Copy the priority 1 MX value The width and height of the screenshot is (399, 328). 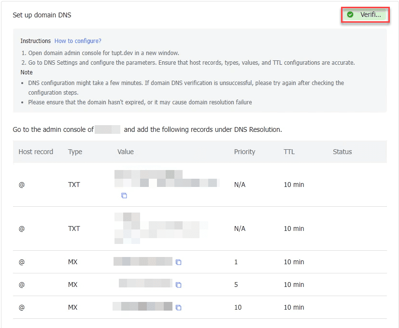pyautogui.click(x=178, y=262)
